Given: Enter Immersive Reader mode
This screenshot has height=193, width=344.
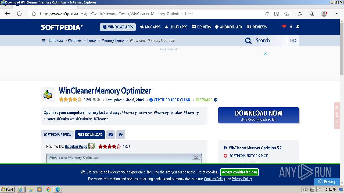Looking at the screenshot, I should [x=277, y=14].
